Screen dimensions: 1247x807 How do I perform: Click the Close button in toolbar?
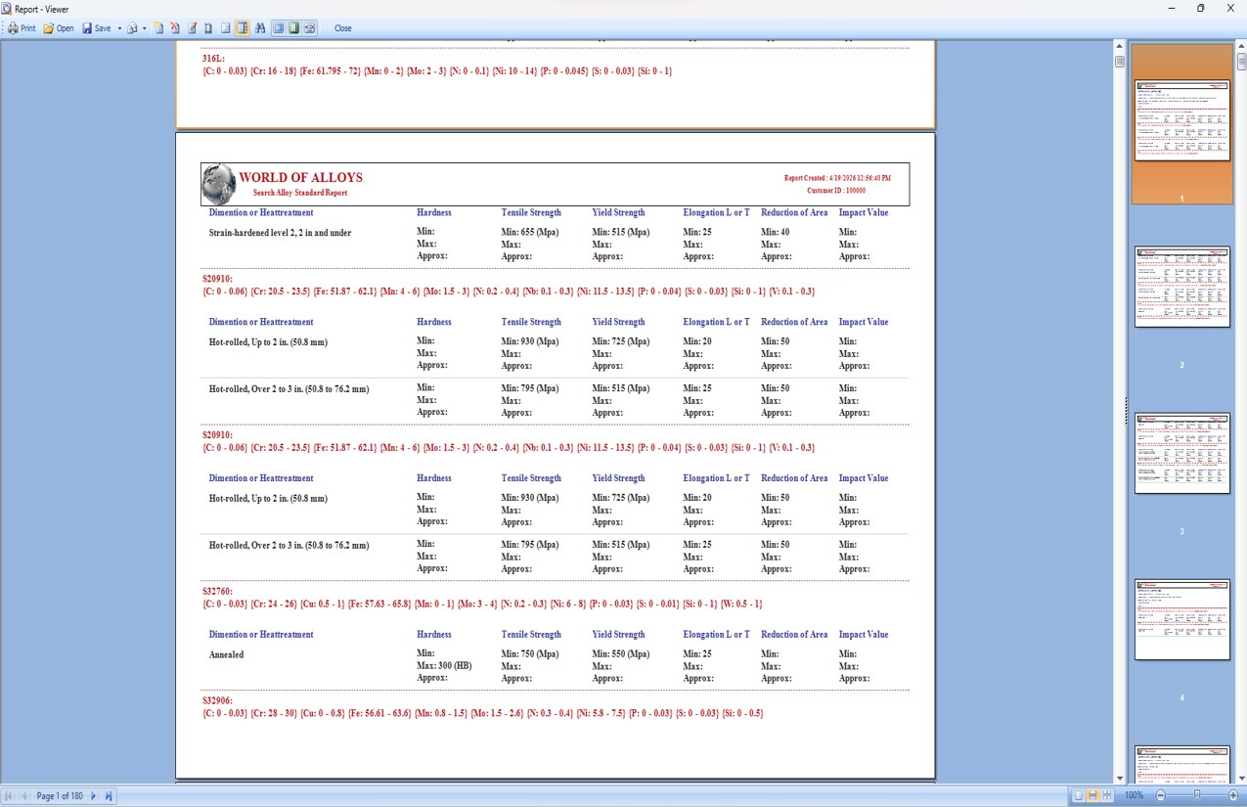coord(343,28)
